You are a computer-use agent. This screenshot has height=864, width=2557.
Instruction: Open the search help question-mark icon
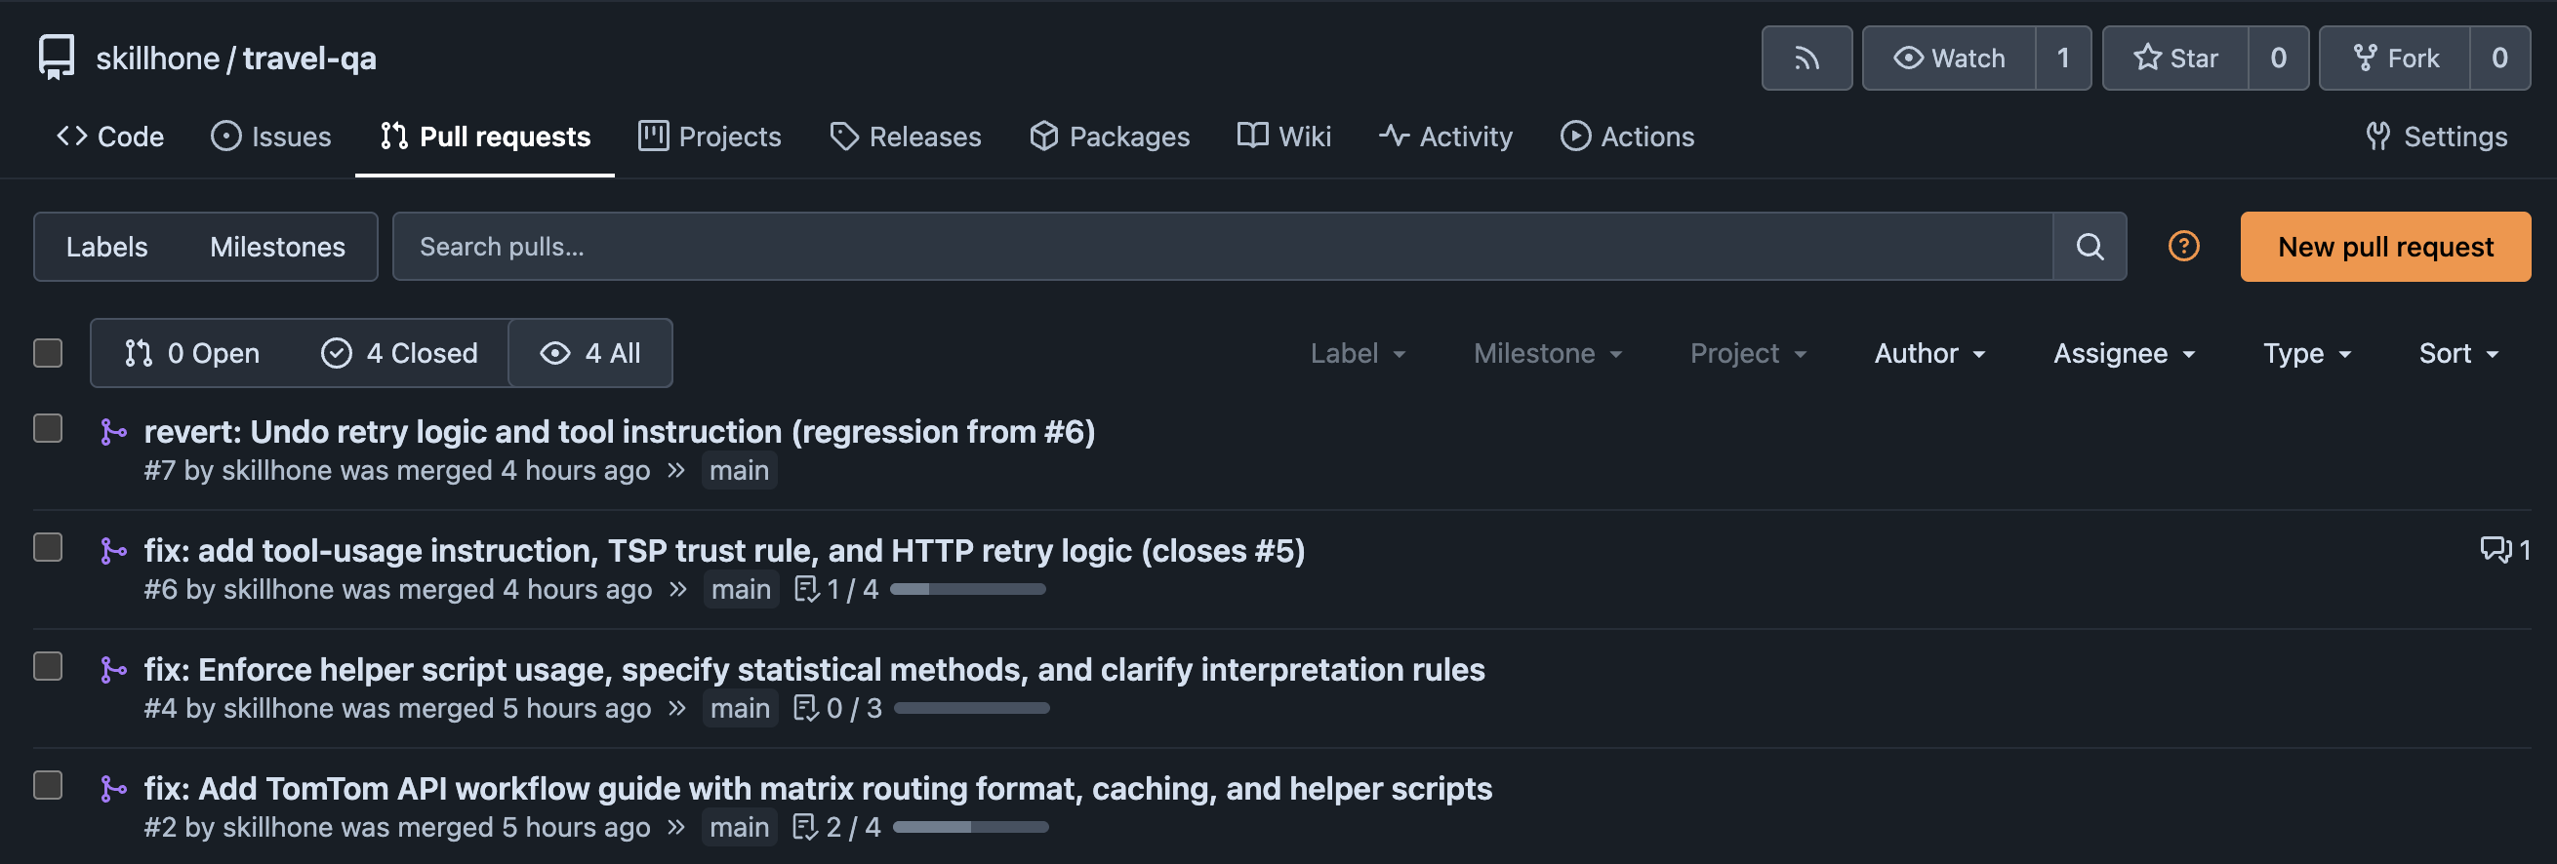[x=2183, y=246]
